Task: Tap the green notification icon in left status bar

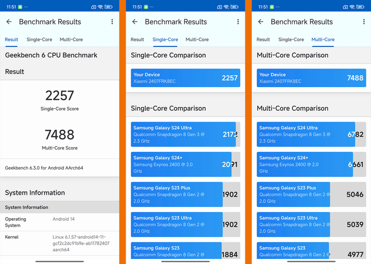Action: coord(20,7)
